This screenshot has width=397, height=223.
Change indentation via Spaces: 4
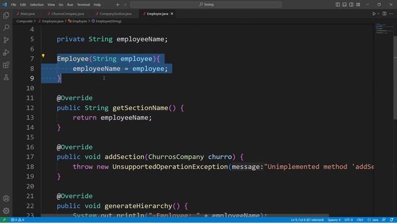point(334,220)
